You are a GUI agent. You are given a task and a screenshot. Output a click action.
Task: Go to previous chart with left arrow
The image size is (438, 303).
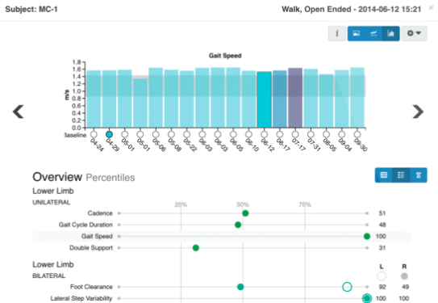pyautogui.click(x=19, y=112)
